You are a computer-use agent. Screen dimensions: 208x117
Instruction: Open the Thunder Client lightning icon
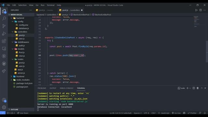tap(4, 56)
